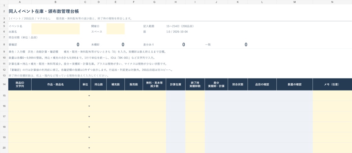The height and width of the screenshot is (153, 352).
Task: Click the 15〜214行（200品目） value
Action: click(x=180, y=26)
